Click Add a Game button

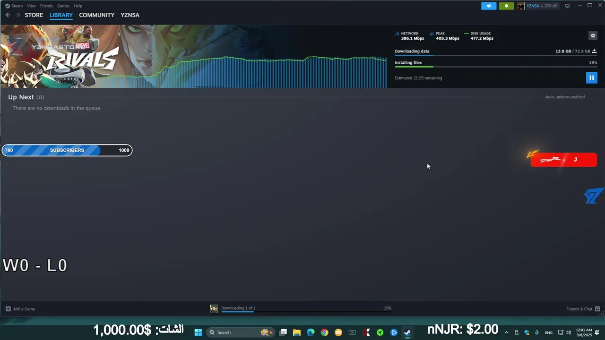(x=20, y=309)
